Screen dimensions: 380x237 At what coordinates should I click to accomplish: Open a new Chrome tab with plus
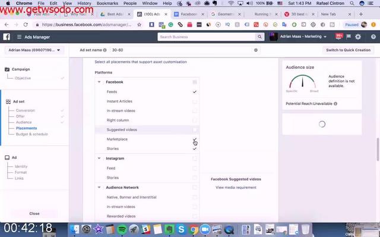(x=361, y=14)
